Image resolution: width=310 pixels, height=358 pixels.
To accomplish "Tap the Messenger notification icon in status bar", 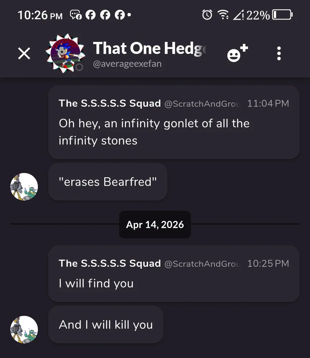I will point(76,14).
